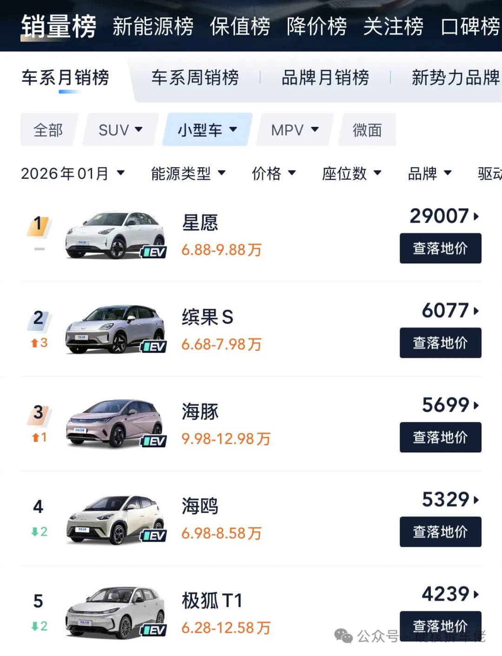Click 查落地价 button for 星愿
The image size is (502, 656).
click(x=440, y=249)
